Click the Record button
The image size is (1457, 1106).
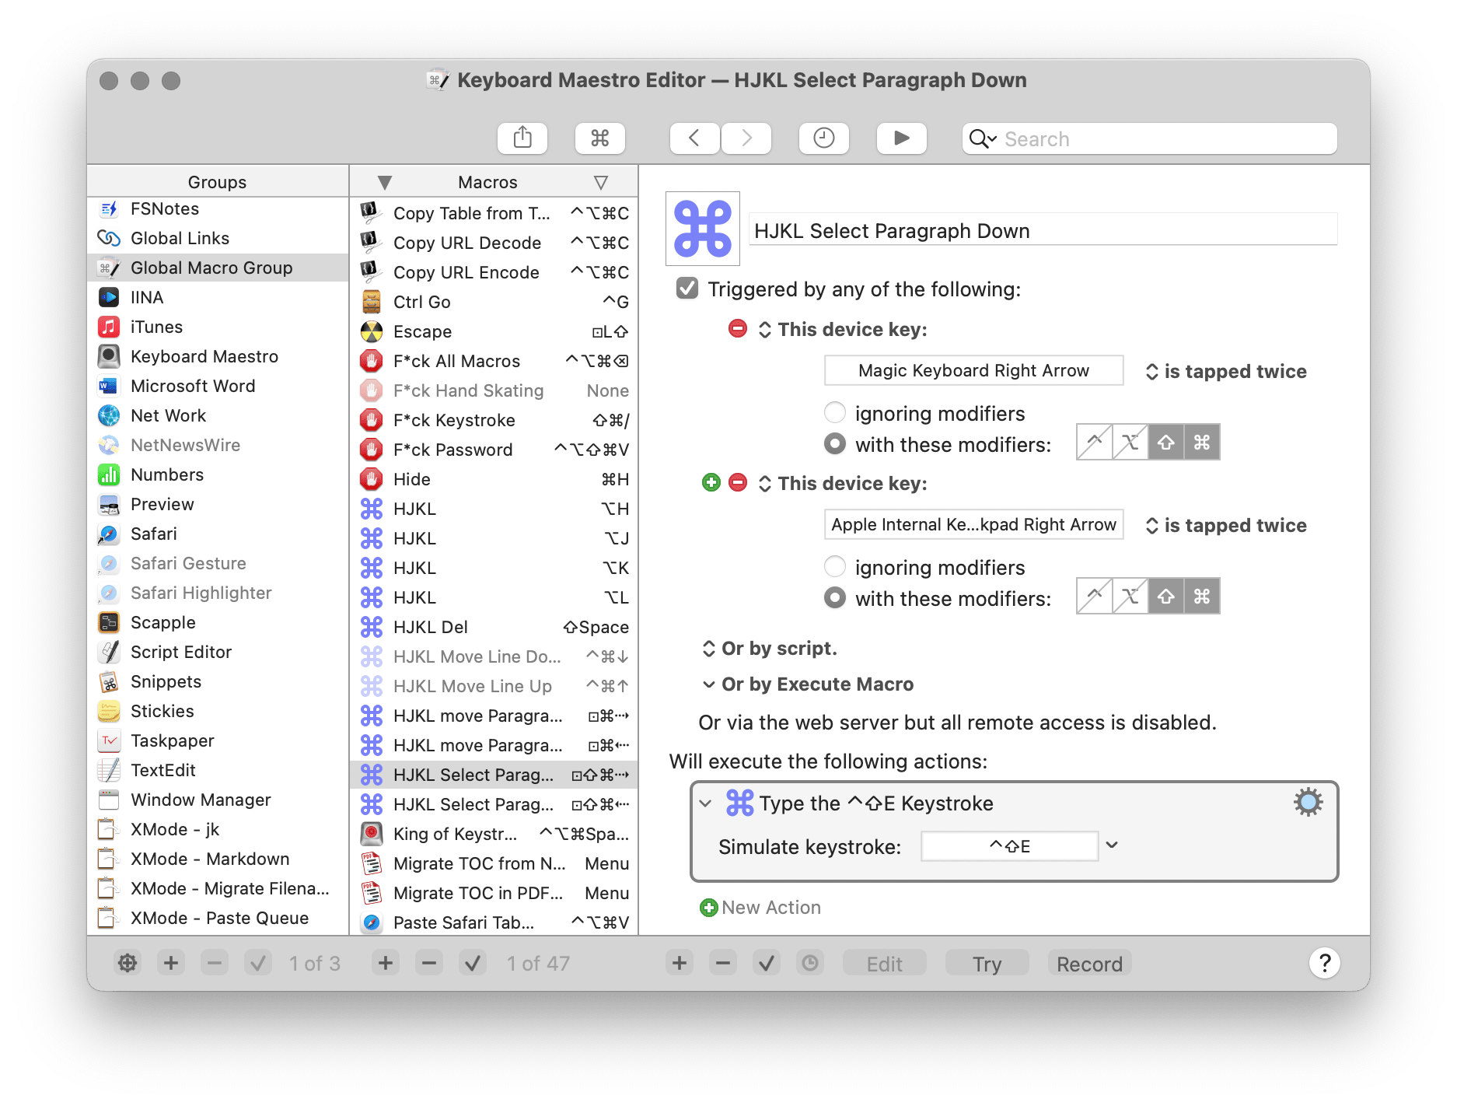[x=1089, y=964]
